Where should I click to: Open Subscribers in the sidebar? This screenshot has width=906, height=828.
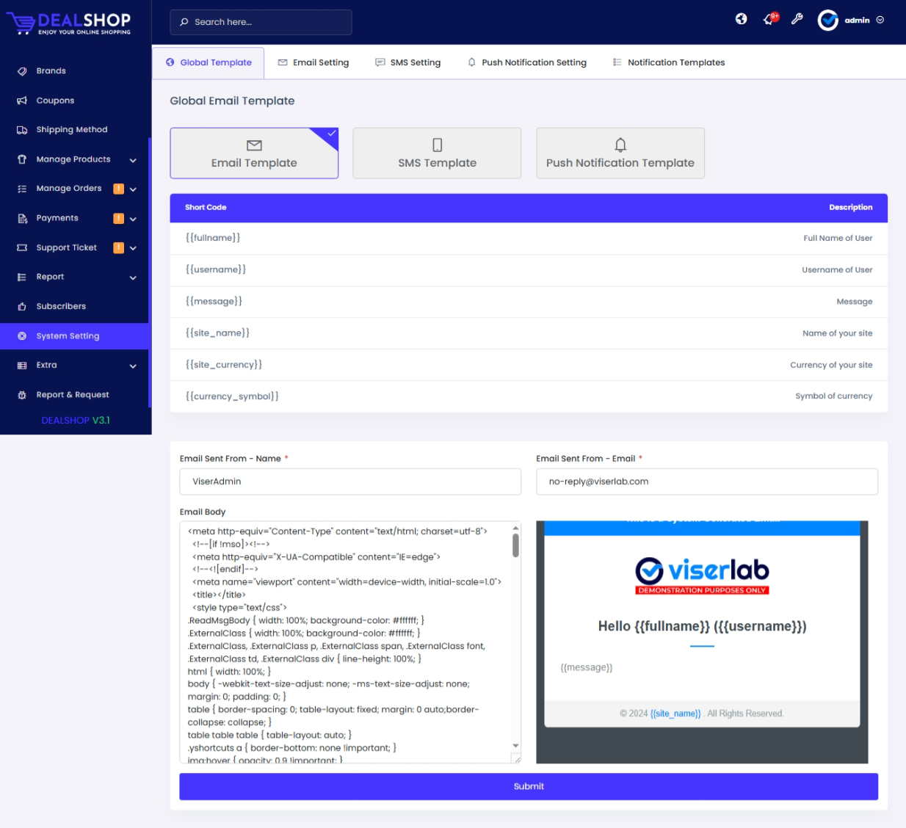[61, 306]
